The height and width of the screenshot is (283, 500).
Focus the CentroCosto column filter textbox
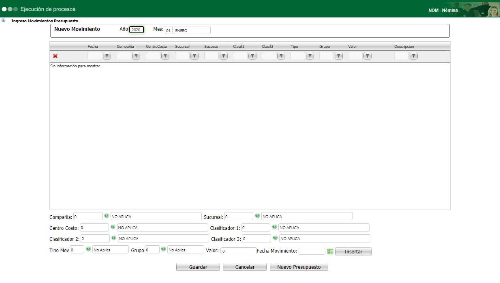pyautogui.click(x=153, y=56)
